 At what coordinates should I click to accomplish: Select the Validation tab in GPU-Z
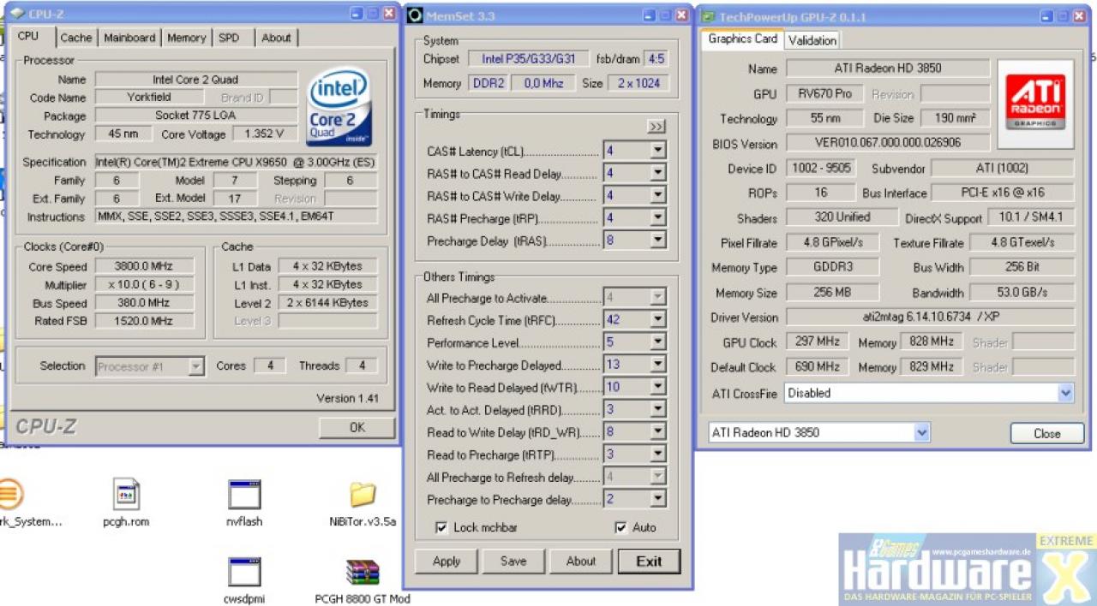812,40
